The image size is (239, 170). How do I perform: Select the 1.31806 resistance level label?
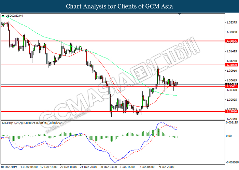click(231, 41)
